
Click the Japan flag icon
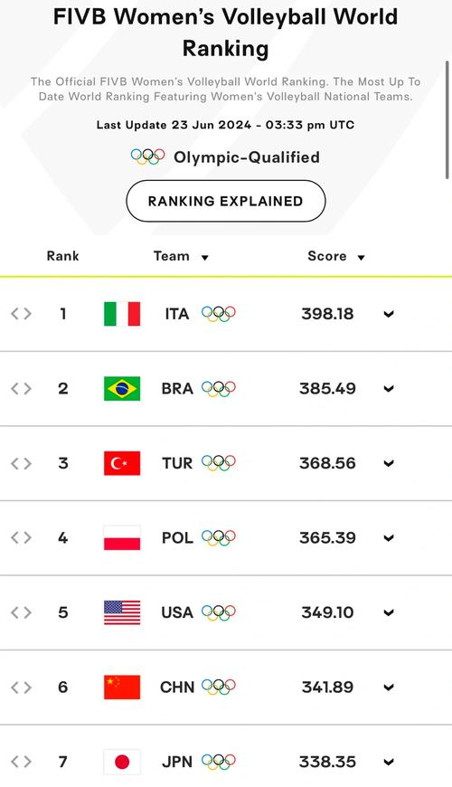pos(122,762)
